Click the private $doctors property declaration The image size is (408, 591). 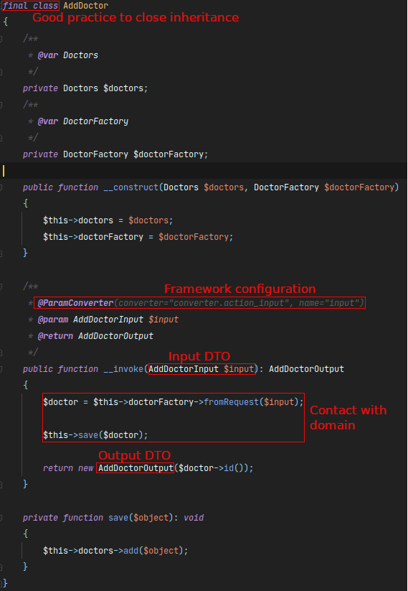[85, 88]
